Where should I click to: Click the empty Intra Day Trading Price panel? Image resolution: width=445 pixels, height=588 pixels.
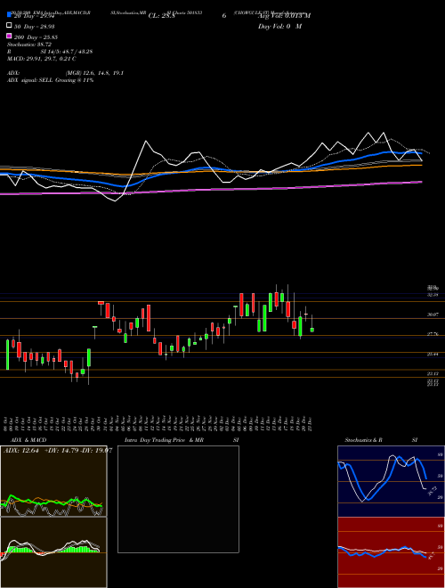coord(178,499)
